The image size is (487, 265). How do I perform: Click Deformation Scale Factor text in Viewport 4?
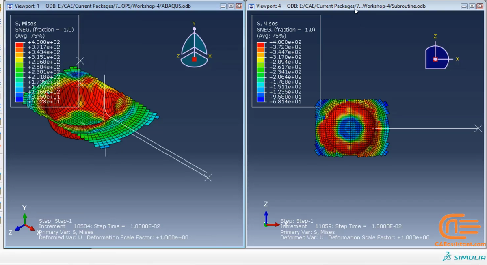click(x=379, y=237)
